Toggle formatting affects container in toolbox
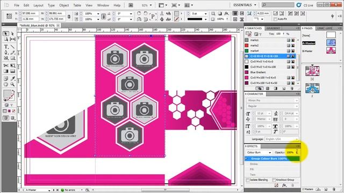 [x=7, y=105]
